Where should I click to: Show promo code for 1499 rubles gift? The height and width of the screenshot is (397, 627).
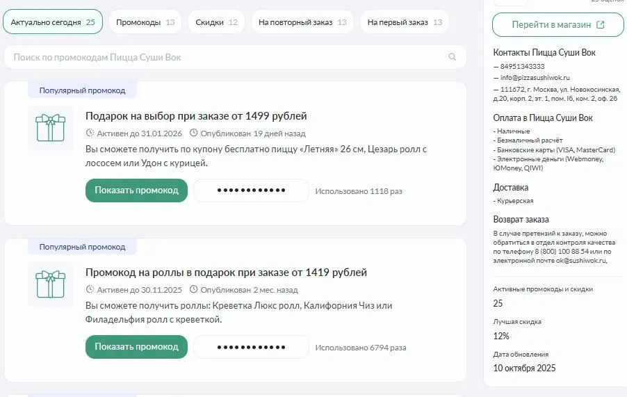coord(136,191)
